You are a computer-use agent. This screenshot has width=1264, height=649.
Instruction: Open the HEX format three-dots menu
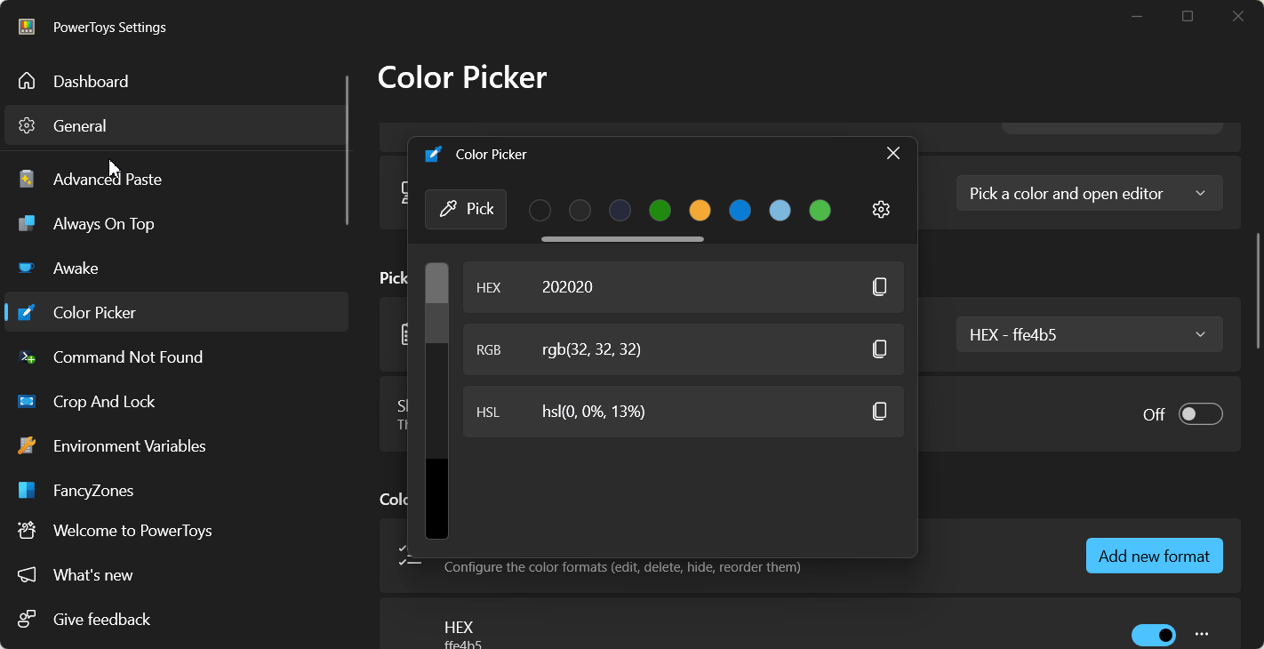coord(1202,634)
